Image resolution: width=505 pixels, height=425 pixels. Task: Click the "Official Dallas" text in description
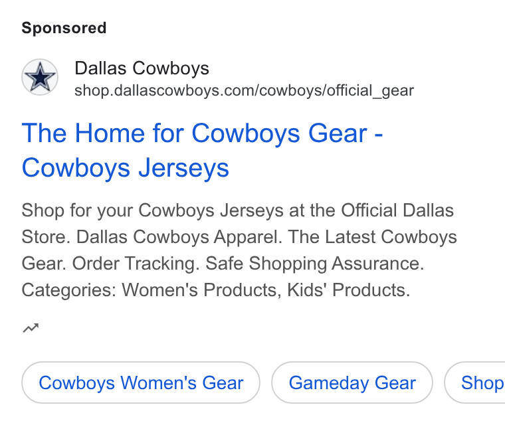pos(397,211)
